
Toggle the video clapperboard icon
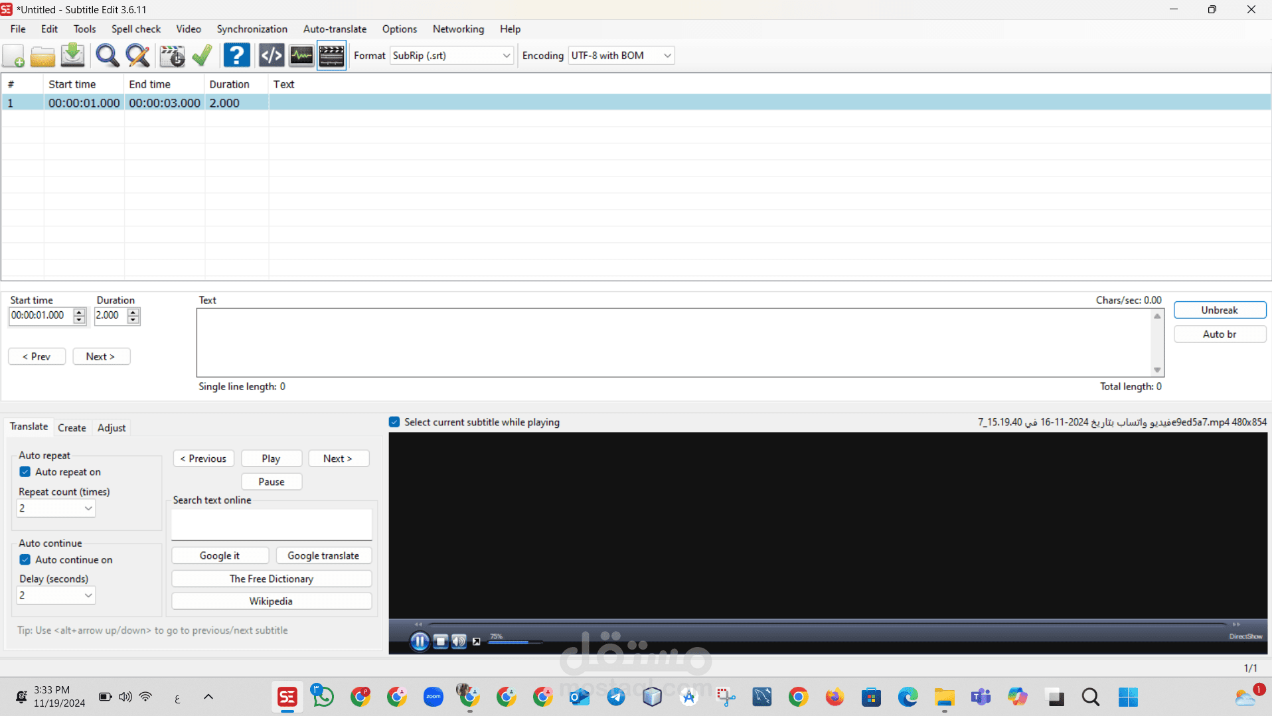[331, 56]
